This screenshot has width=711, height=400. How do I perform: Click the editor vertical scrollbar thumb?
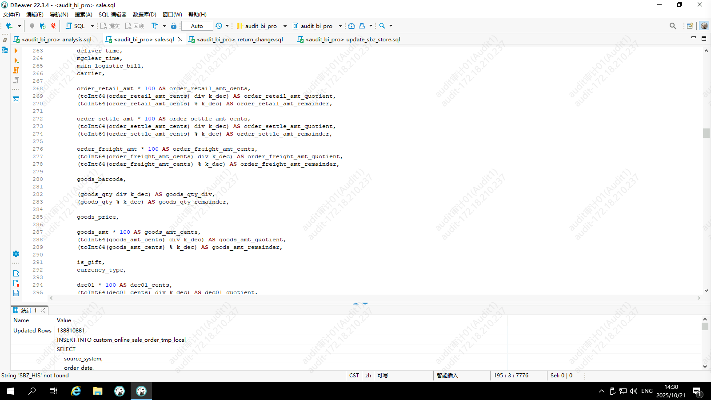706,133
